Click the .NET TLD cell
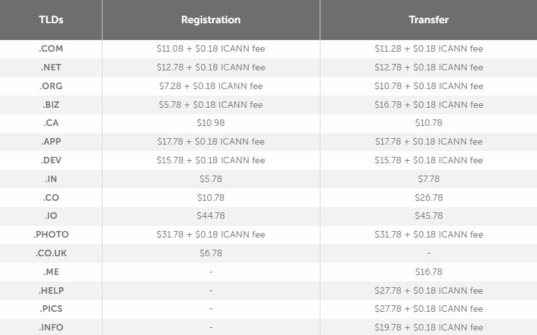Screen dimensions: 537x335 (x=51, y=67)
